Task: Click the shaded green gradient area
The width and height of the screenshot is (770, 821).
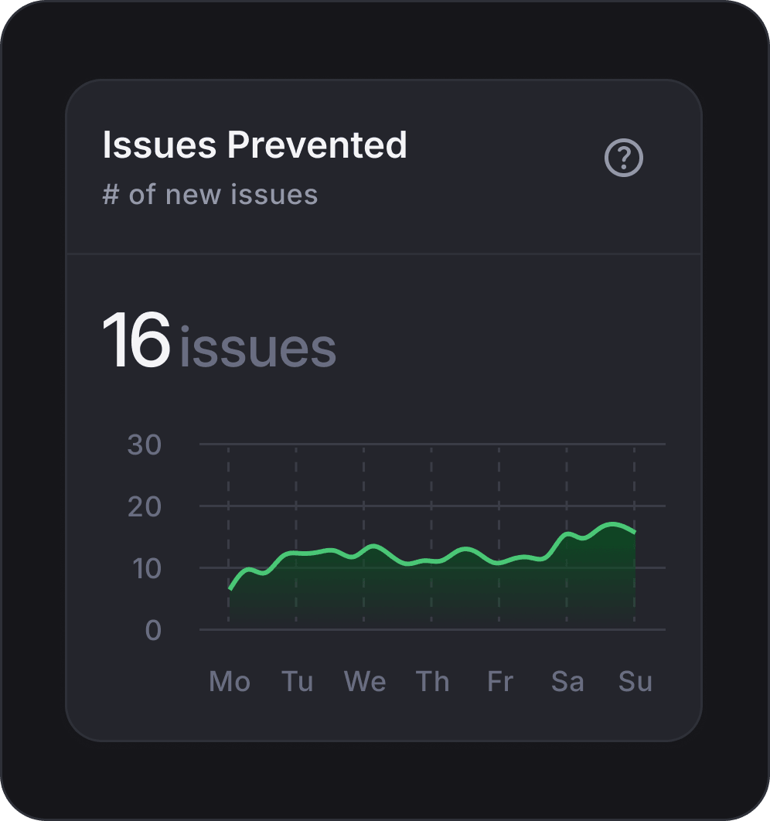Action: pyautogui.click(x=425, y=599)
